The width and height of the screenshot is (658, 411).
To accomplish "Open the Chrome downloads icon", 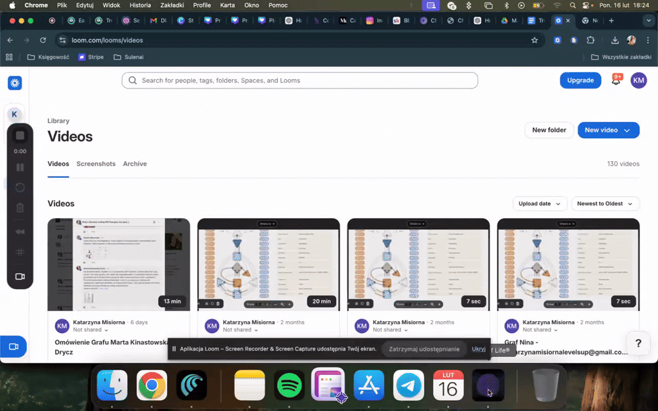I will pos(615,40).
